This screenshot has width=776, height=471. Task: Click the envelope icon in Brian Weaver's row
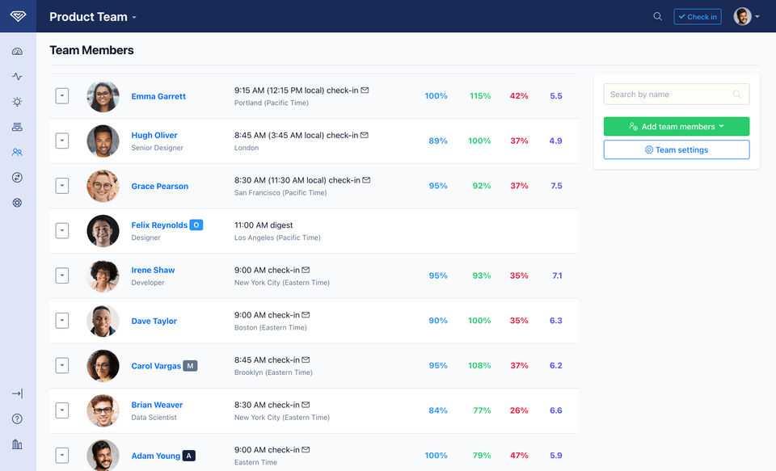click(306, 405)
